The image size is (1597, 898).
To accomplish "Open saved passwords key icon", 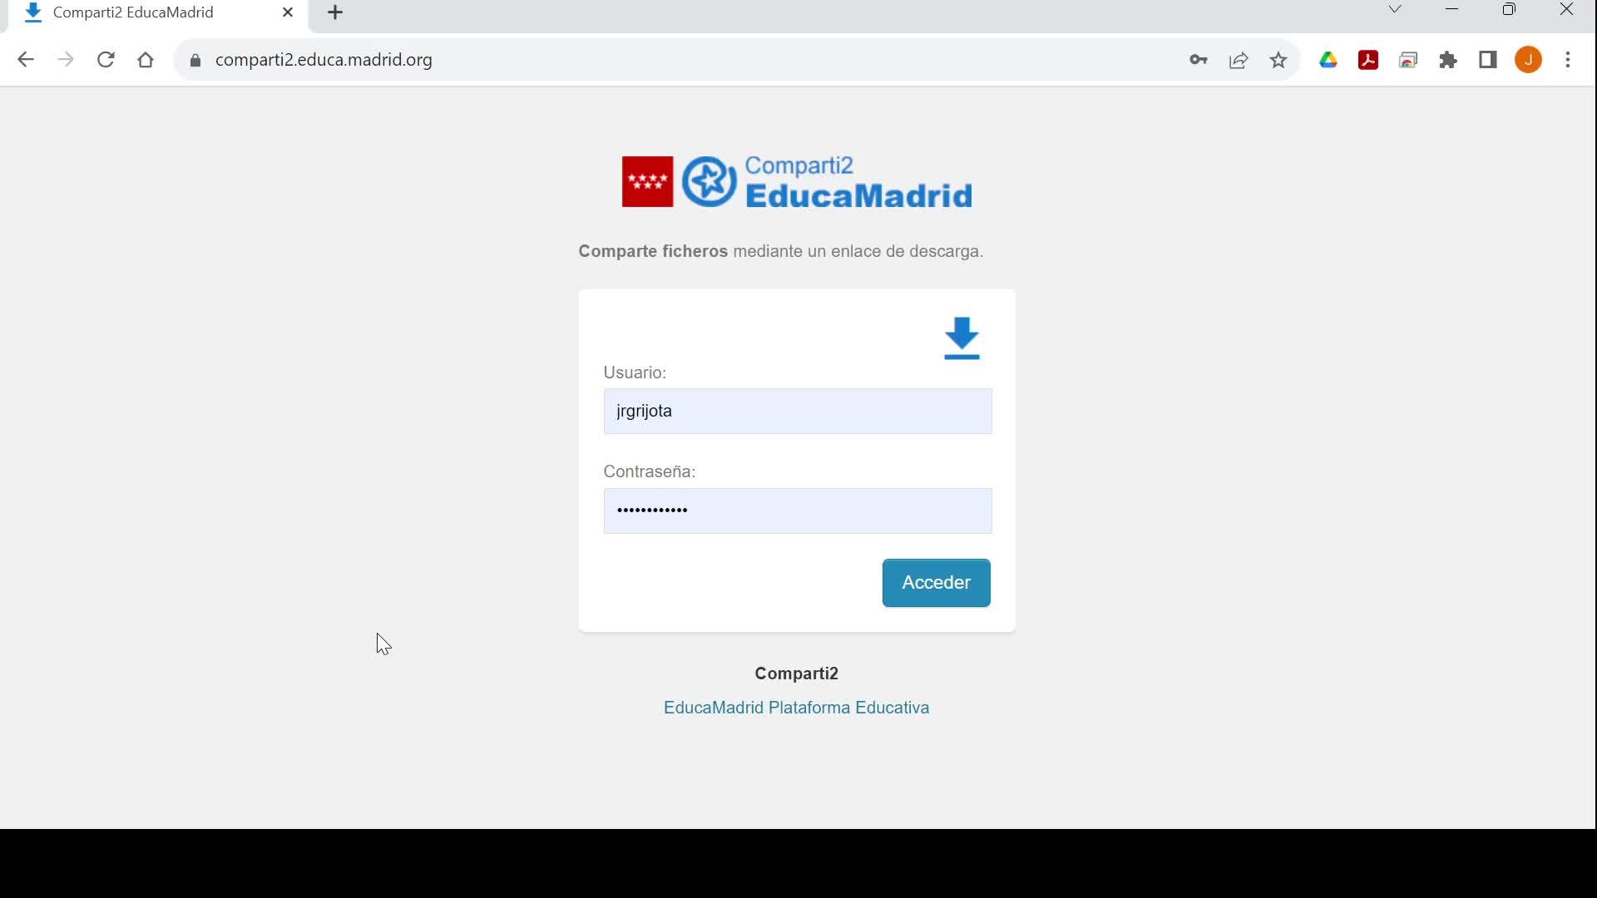I will [x=1198, y=60].
